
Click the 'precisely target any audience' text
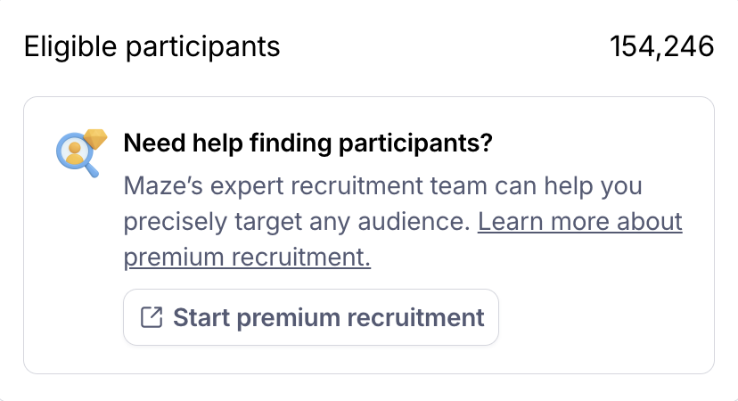(296, 221)
